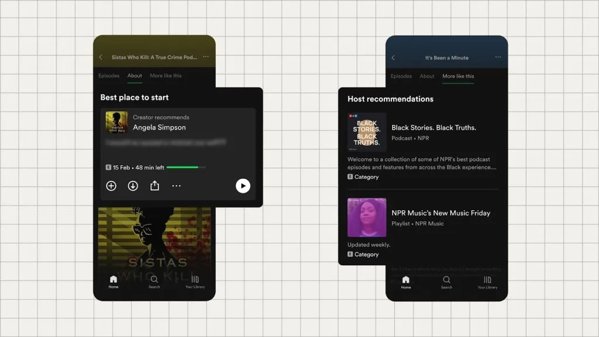Add Angela Simpson episode to library with plus icon
599x337 pixels.
pyautogui.click(x=111, y=186)
